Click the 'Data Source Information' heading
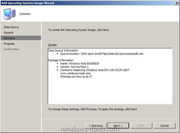The image size is (180, 133). tap(63, 50)
